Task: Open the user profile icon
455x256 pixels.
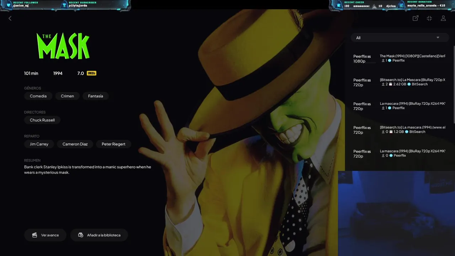Action: (x=443, y=18)
